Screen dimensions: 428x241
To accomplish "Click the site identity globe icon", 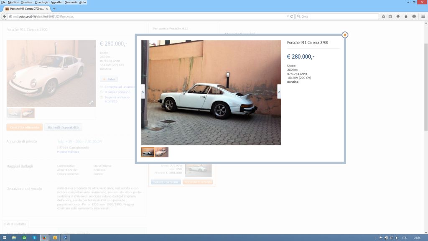I will tap(10, 16).
